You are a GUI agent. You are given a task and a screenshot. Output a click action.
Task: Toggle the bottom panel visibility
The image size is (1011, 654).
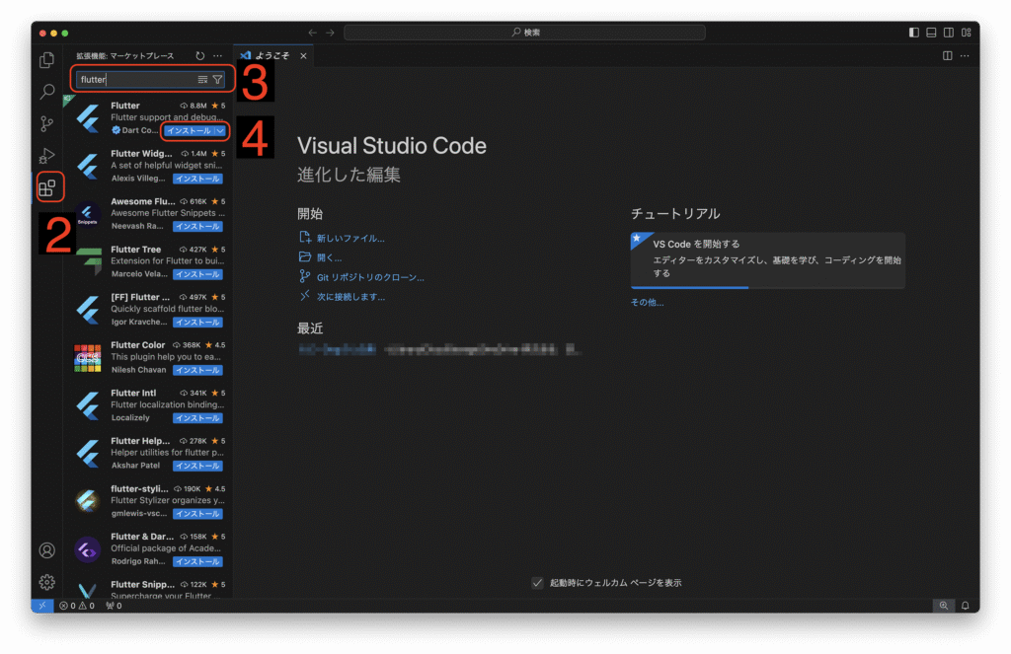click(x=931, y=33)
